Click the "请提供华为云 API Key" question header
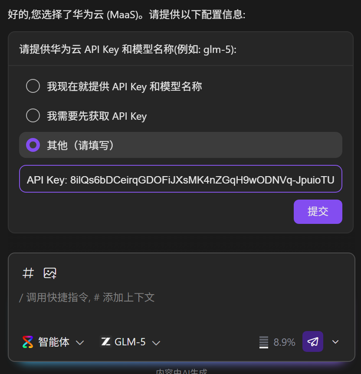The height and width of the screenshot is (374, 361). [x=128, y=49]
